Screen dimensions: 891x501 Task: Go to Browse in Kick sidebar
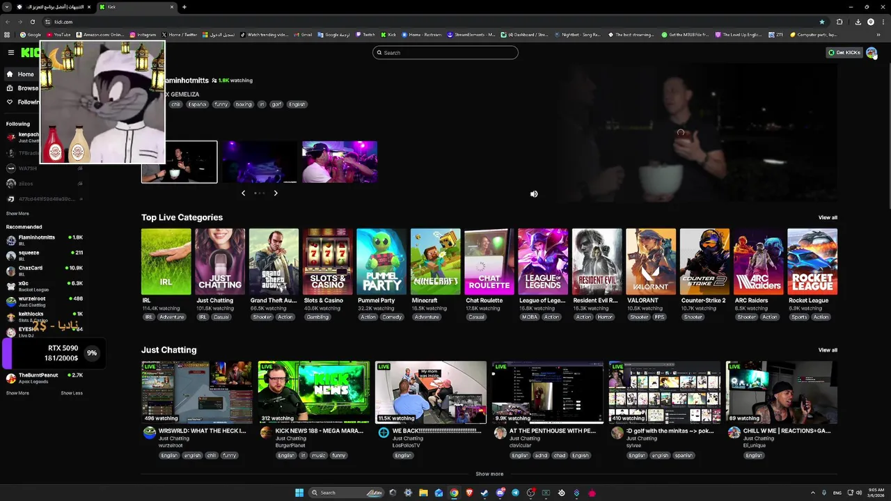[x=22, y=88]
